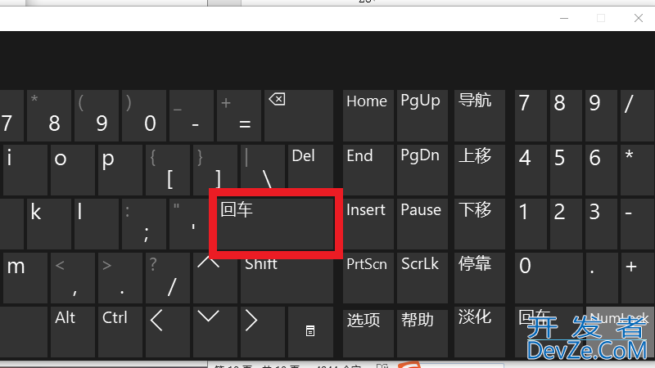Tap the equals and plus key
The width and height of the screenshot is (655, 368).
click(239, 115)
